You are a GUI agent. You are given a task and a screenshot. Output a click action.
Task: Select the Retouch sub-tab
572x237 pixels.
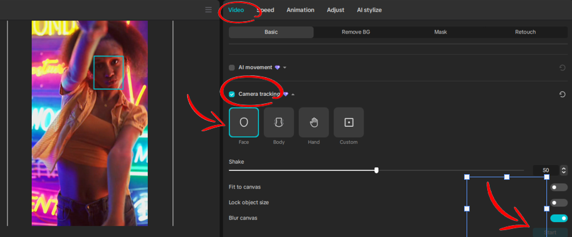(x=525, y=32)
